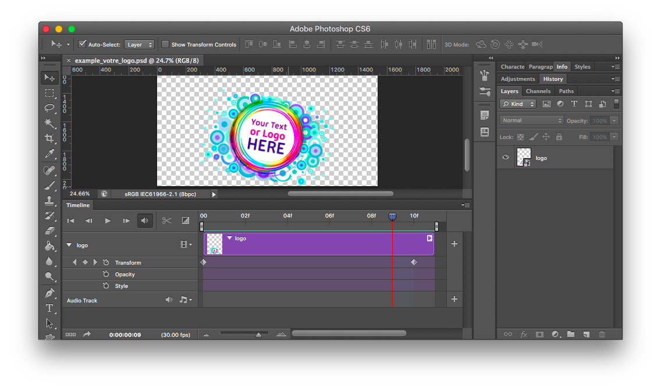Pick the Eyedropper tool
Viewport: 661px width, 392px height.
coord(49,154)
